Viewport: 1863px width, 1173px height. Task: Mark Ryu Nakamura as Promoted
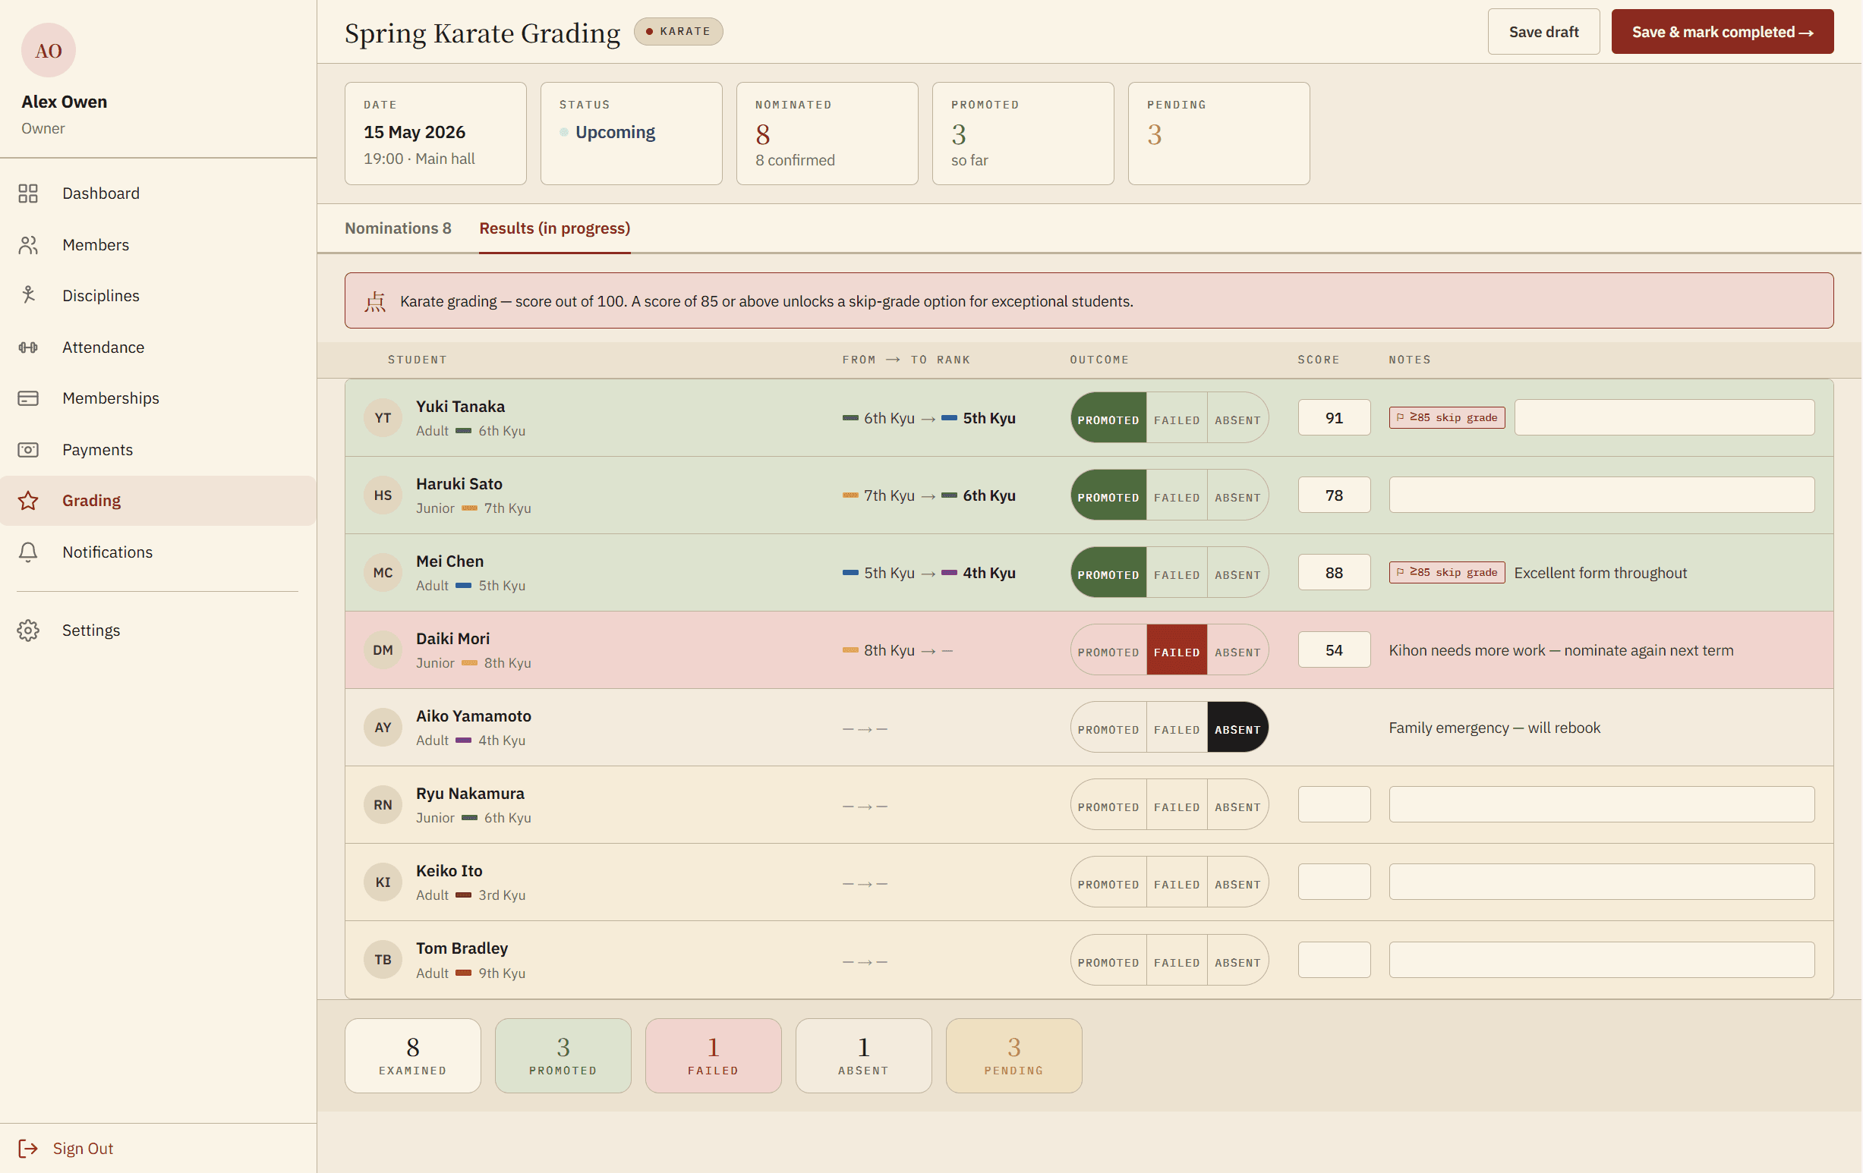[x=1108, y=804]
